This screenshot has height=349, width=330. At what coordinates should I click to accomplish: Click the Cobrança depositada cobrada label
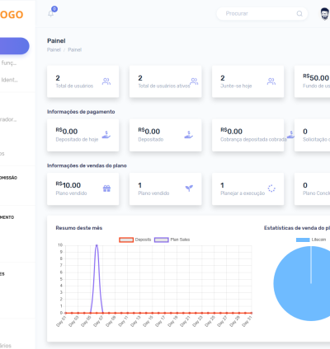tap(253, 139)
